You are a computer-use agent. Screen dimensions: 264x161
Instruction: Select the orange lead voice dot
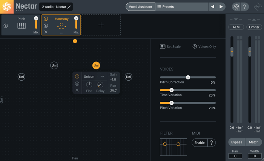pyautogui.click(x=75, y=41)
